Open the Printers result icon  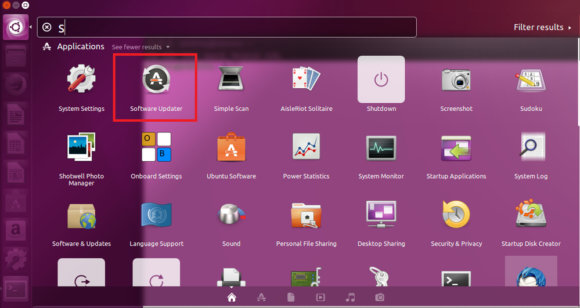coord(231,277)
